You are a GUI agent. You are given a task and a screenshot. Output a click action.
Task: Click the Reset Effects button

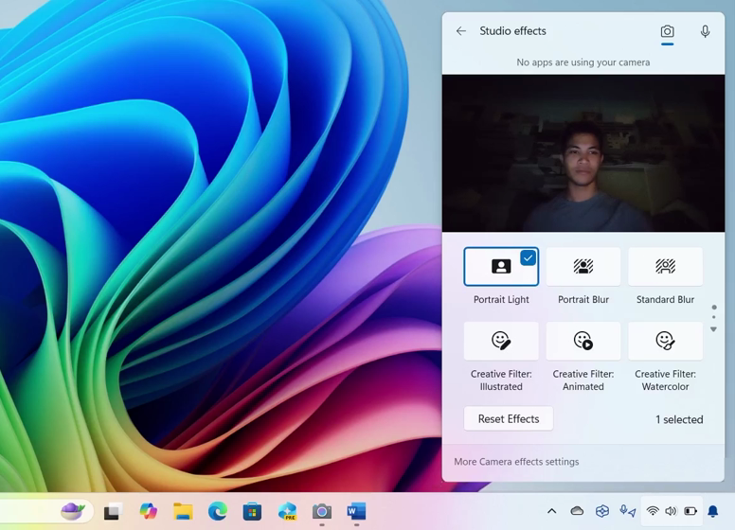click(x=508, y=418)
